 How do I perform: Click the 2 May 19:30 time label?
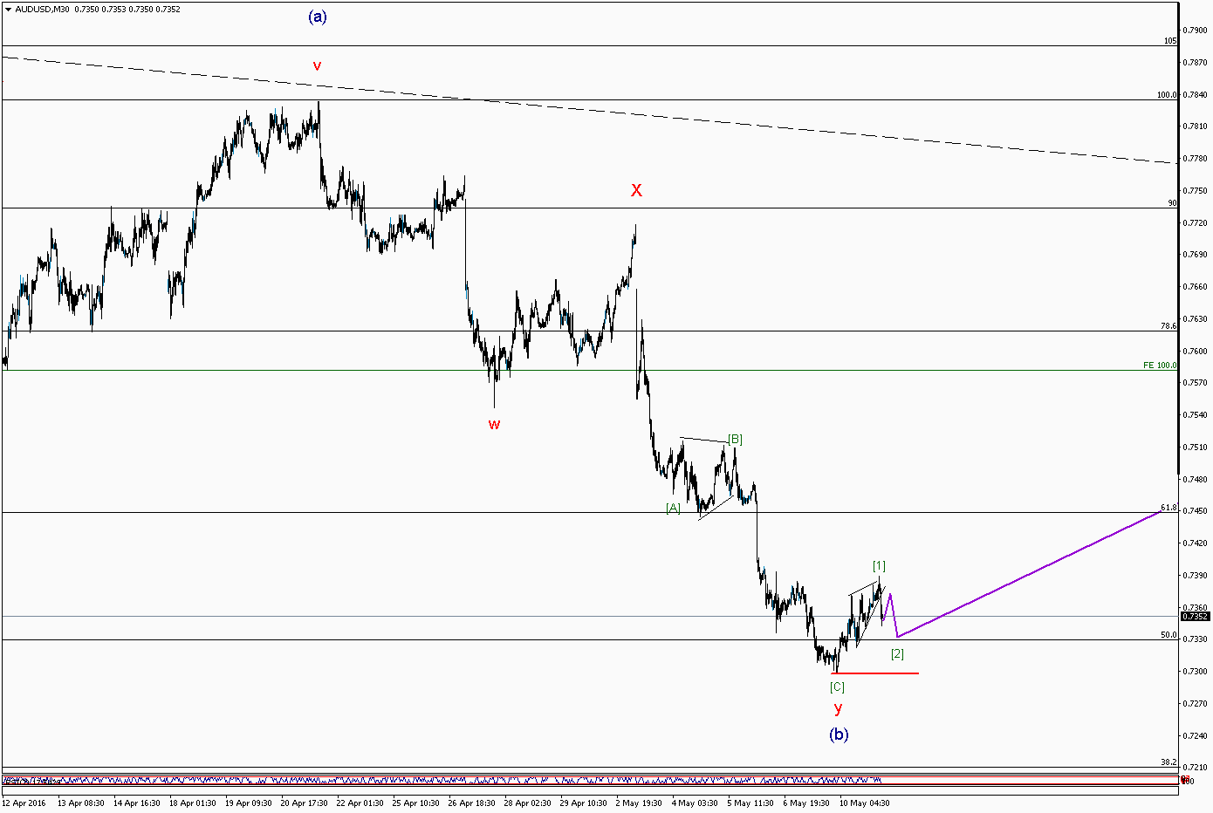[639, 803]
